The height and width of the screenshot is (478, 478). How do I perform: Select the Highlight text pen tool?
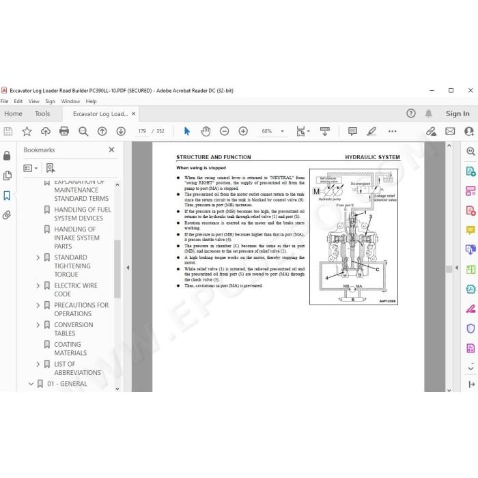point(371,131)
